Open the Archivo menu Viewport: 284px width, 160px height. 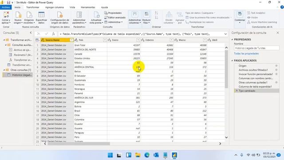tap(6, 7)
